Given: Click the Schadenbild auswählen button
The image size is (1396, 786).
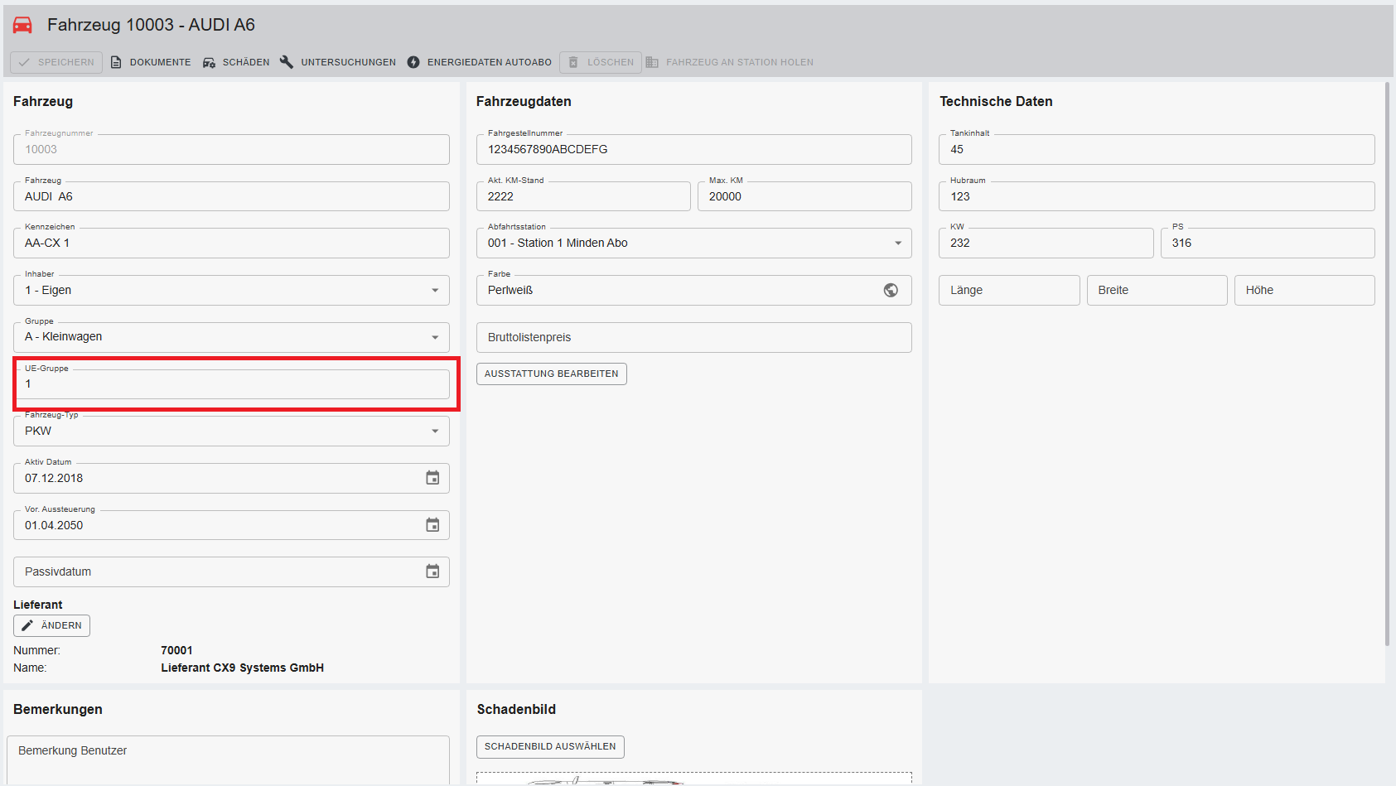Looking at the screenshot, I should (550, 746).
